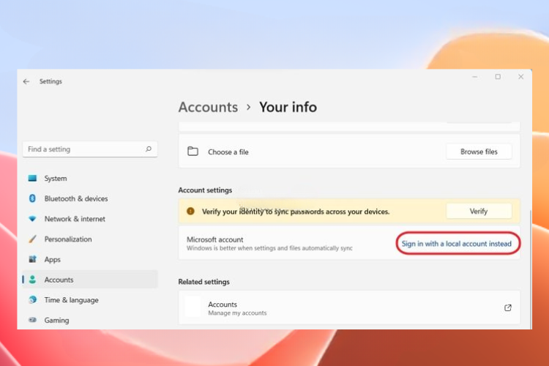
Task: Close the Settings window
Action: [x=521, y=77]
